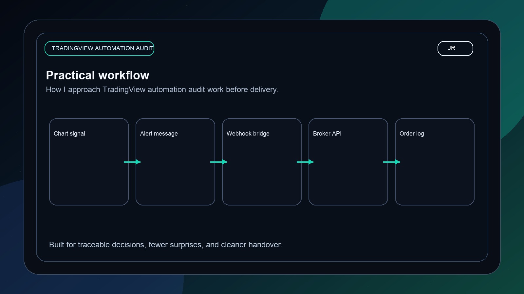The height and width of the screenshot is (294, 524).
Task: Select the Broker API card
Action: tap(348, 162)
